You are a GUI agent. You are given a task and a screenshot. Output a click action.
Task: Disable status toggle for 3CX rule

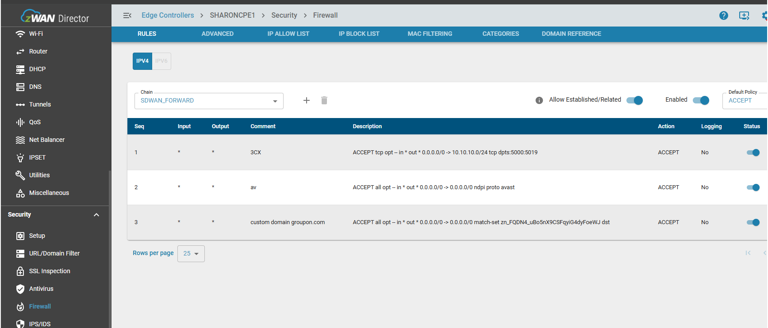click(x=753, y=153)
